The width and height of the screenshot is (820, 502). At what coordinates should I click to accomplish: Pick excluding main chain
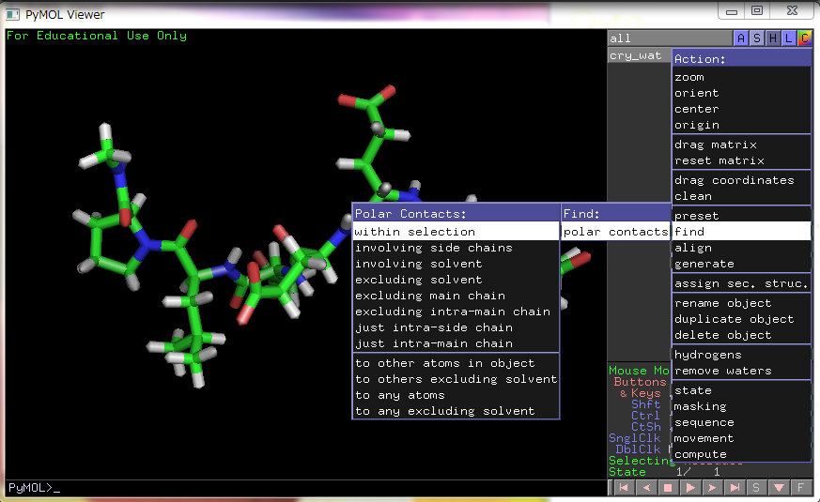(x=456, y=296)
